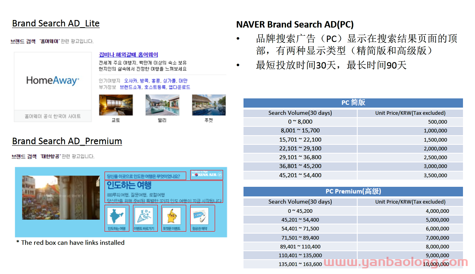Click the "15,701 ~ 22,100" cell
The height and width of the screenshot is (274, 475).
[x=300, y=140]
